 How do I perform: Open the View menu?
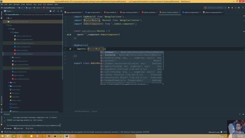10,4
